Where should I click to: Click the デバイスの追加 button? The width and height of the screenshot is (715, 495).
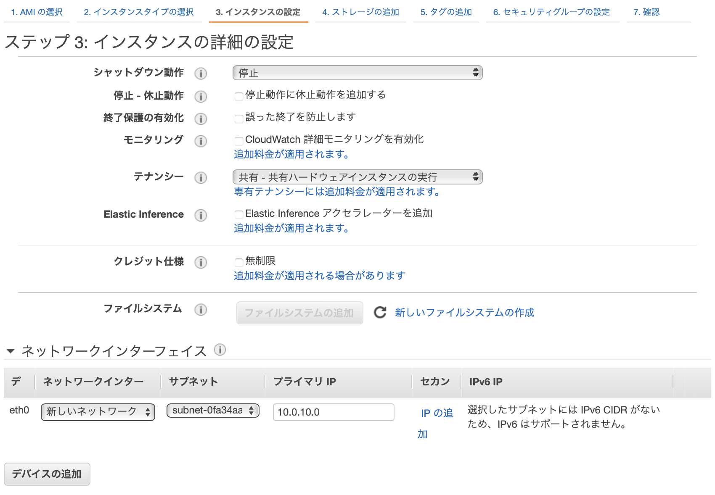tap(47, 474)
